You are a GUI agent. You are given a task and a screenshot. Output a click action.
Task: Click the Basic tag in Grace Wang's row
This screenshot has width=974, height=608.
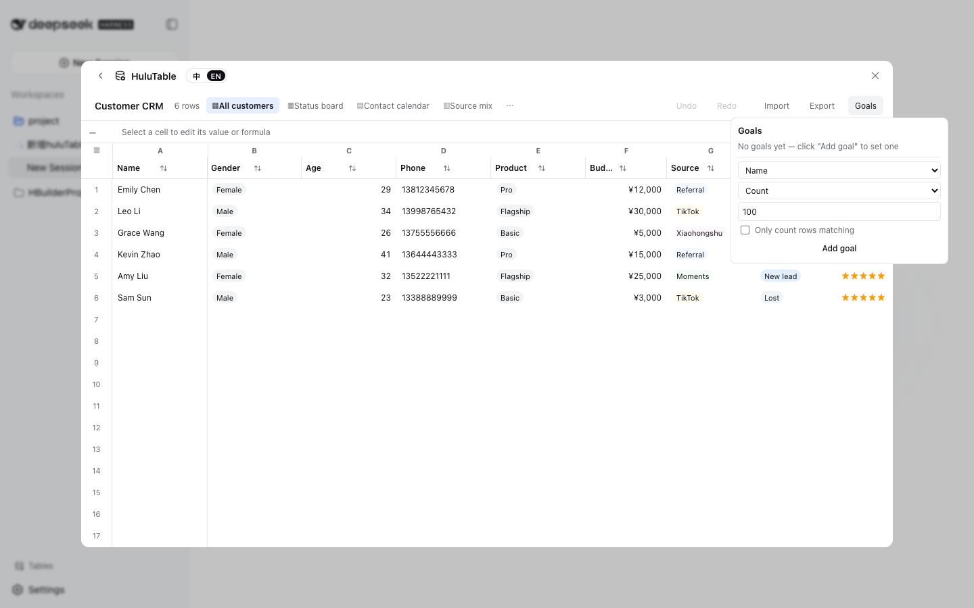coord(510,233)
